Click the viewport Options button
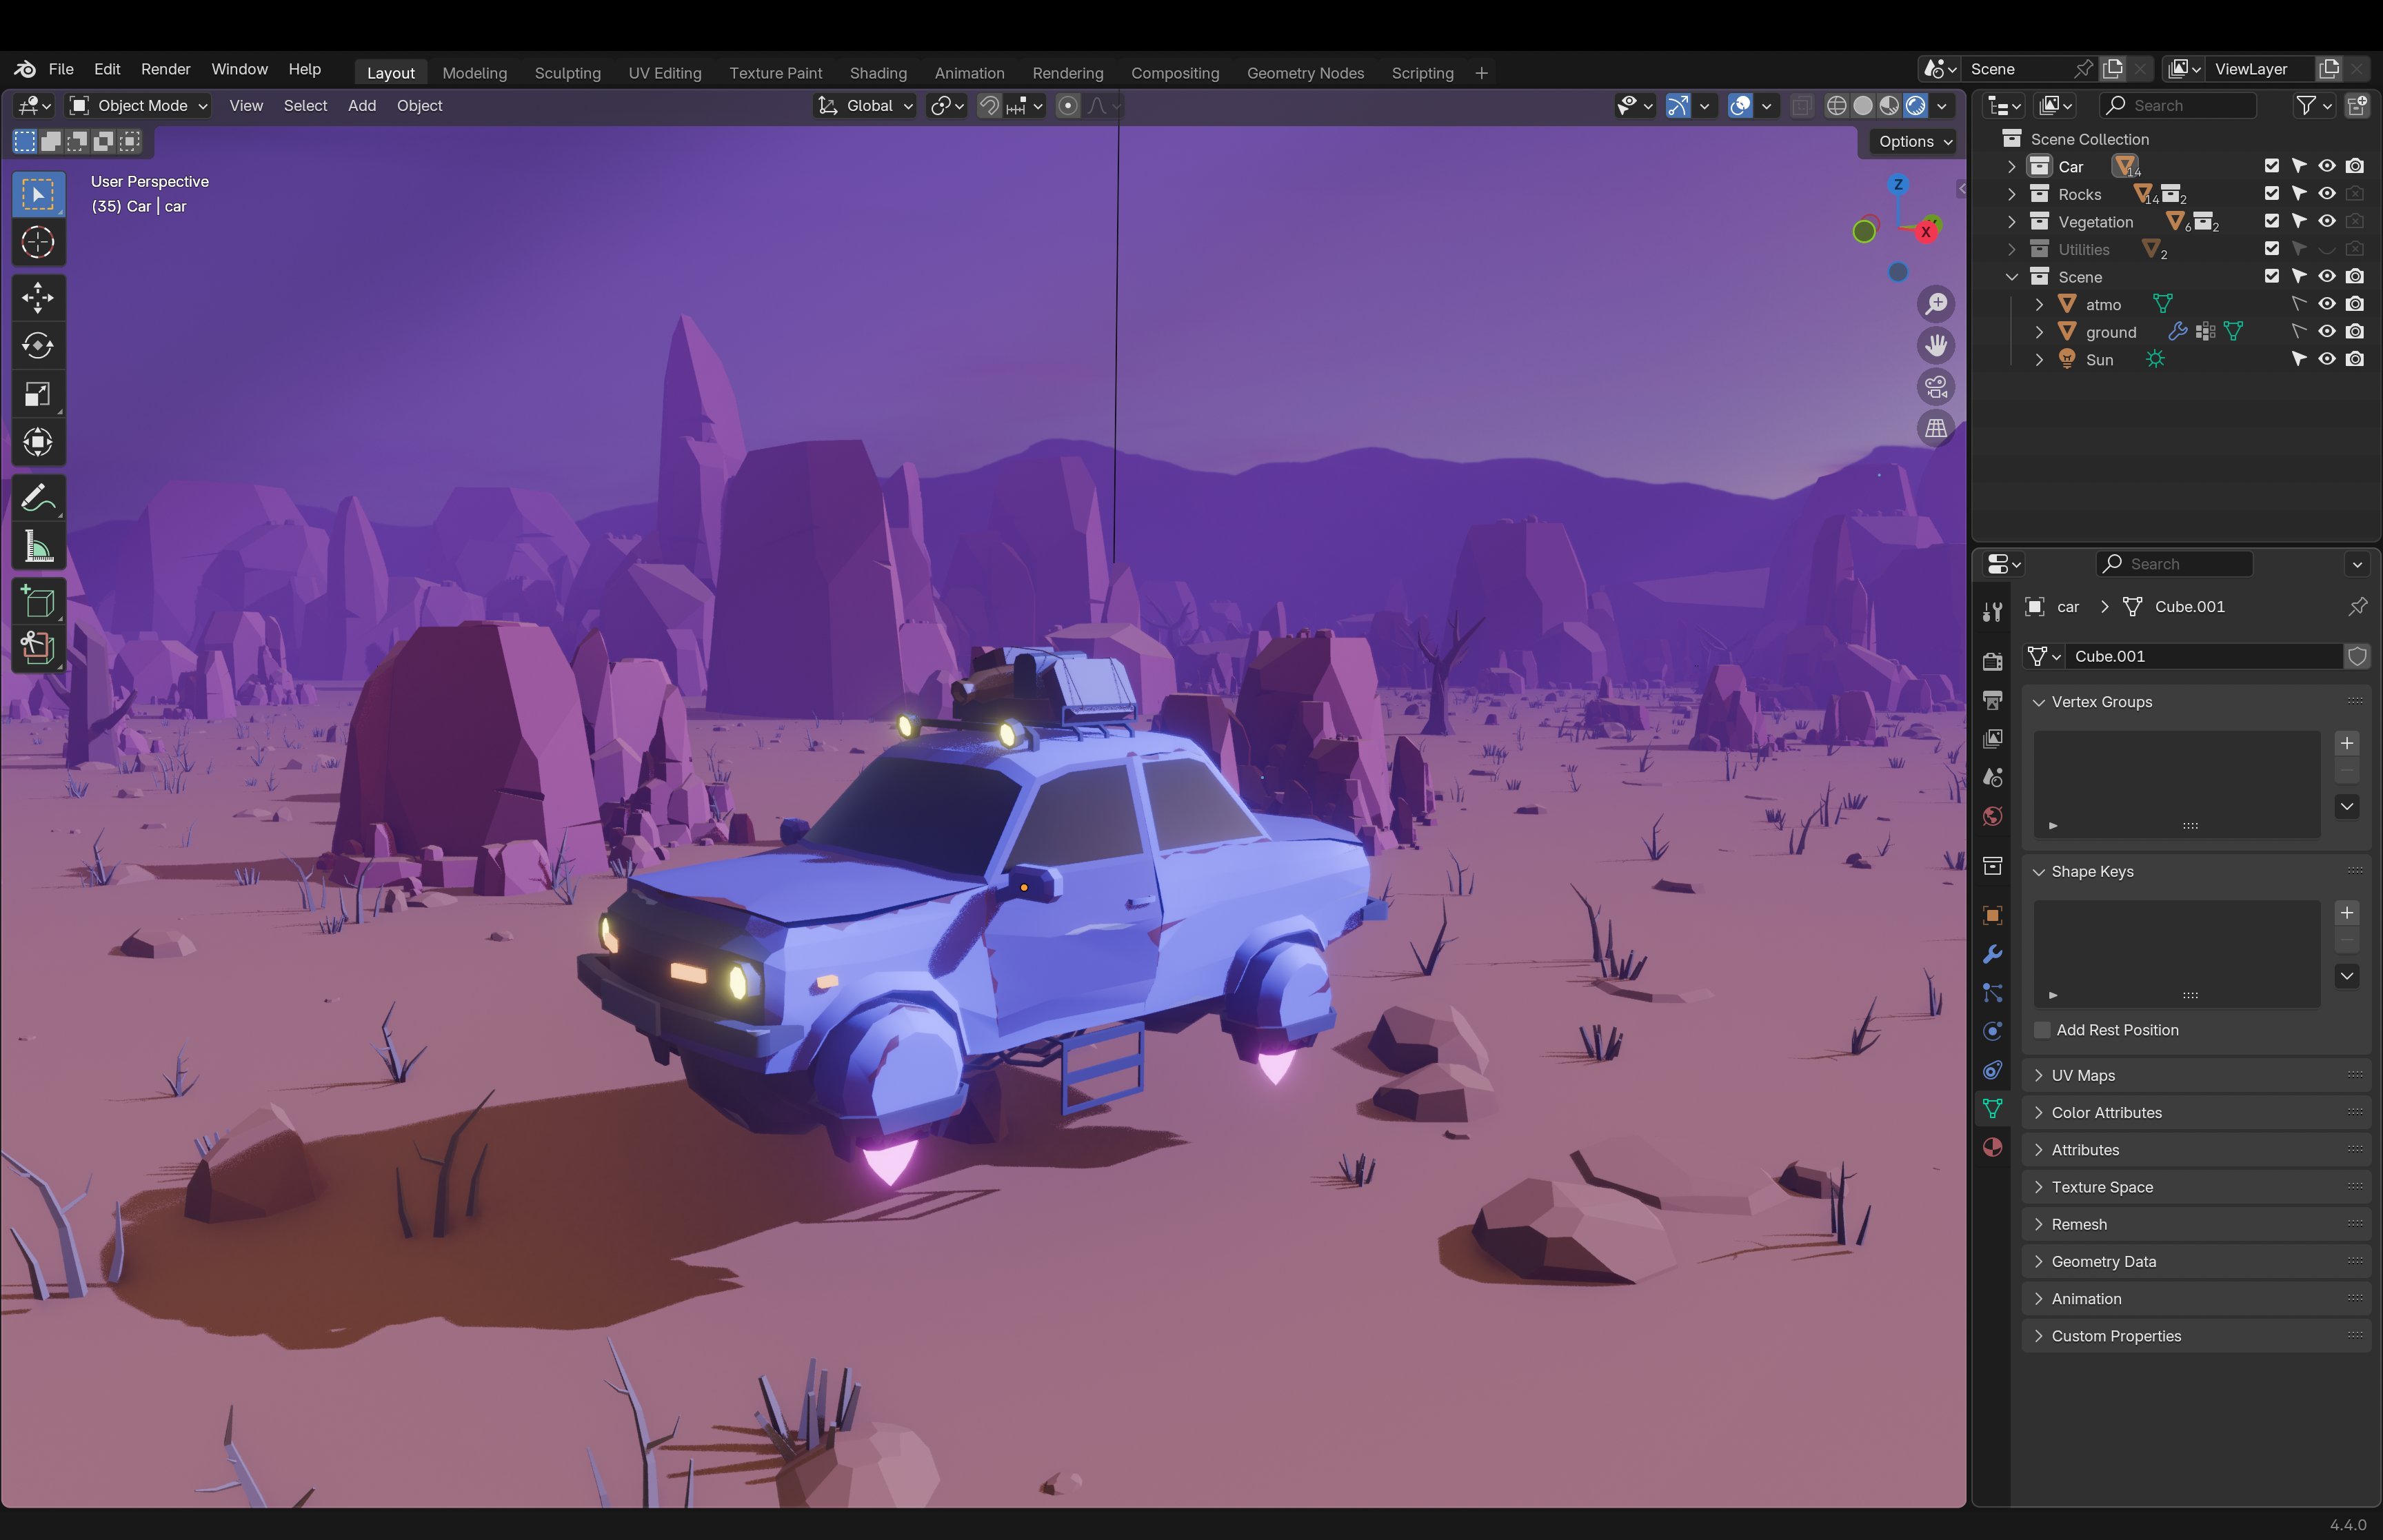Screen dimensions: 2383x1540 [x=1914, y=142]
